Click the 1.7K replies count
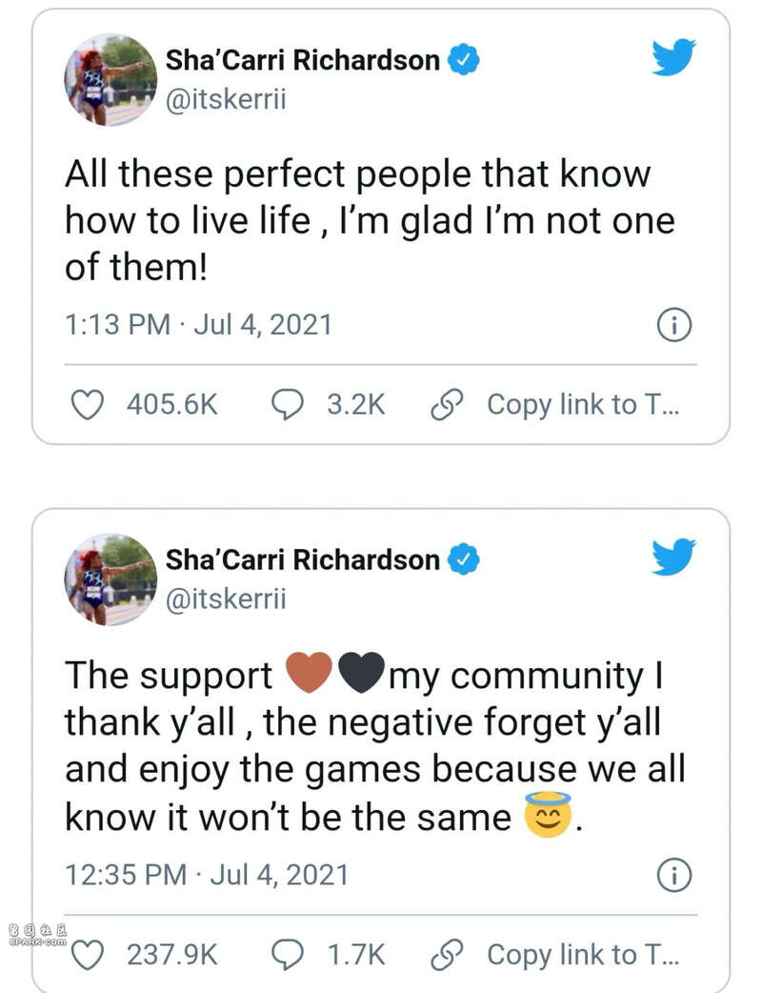The height and width of the screenshot is (993, 762). click(356, 955)
